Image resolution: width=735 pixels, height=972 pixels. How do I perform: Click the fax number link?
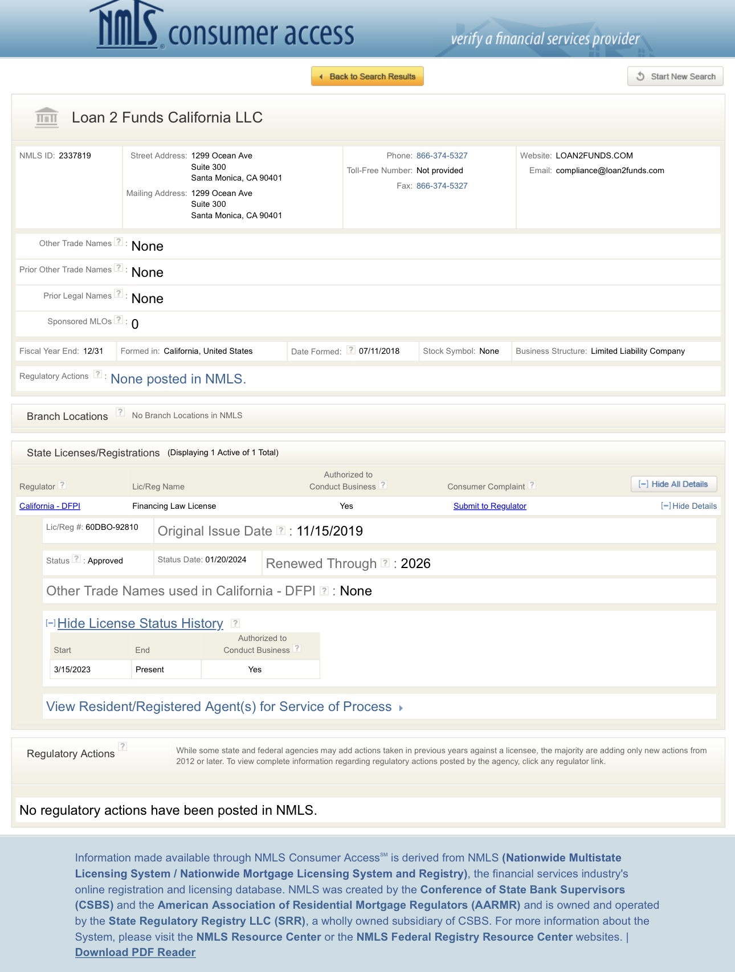(x=442, y=186)
